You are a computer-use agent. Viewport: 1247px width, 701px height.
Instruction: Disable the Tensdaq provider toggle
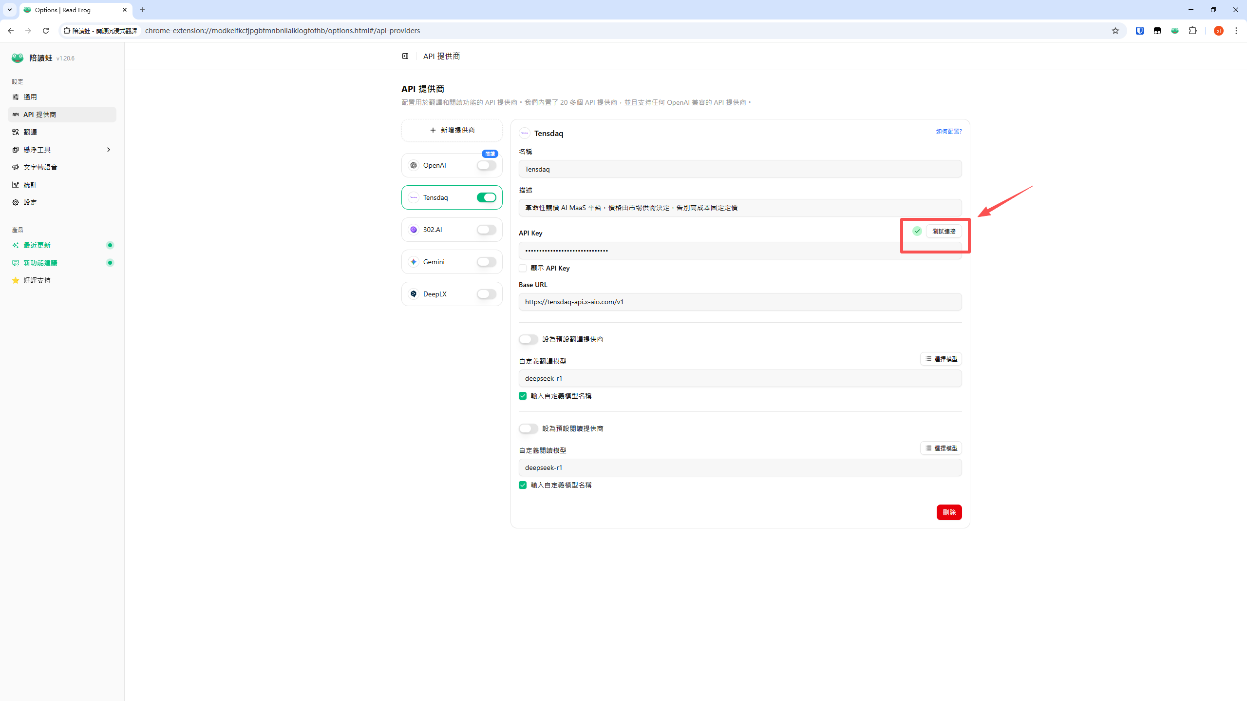click(486, 197)
